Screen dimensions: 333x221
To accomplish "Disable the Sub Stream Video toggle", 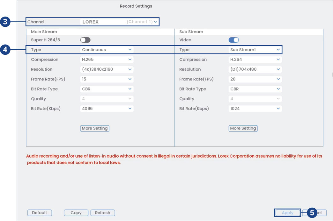I will click(233, 40).
